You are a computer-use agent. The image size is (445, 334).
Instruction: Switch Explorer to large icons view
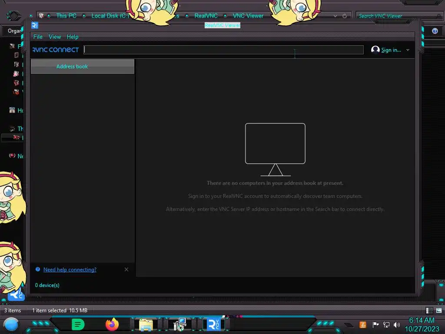[x=439, y=311]
